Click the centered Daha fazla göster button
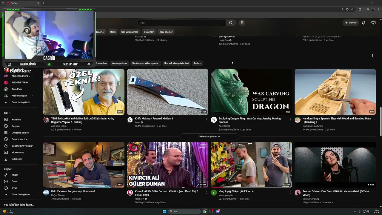Viewport: 382px width, 215px height. 209,136
